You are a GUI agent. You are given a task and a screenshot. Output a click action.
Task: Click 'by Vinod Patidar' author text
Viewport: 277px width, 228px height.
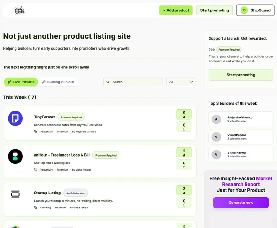tap(79, 208)
